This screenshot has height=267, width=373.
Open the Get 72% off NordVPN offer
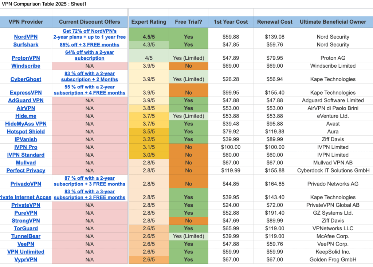tap(90, 34)
